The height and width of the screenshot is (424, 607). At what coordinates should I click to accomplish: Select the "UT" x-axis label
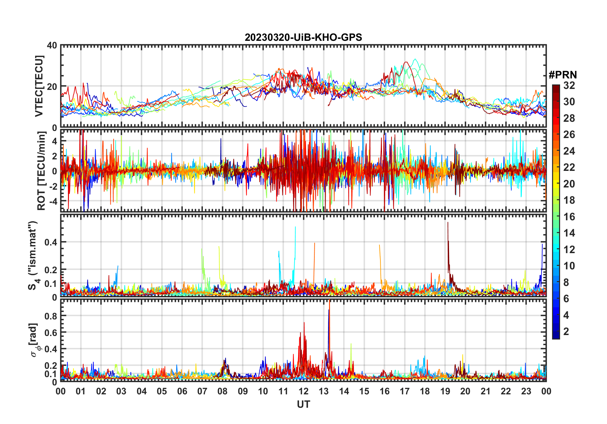[303, 405]
